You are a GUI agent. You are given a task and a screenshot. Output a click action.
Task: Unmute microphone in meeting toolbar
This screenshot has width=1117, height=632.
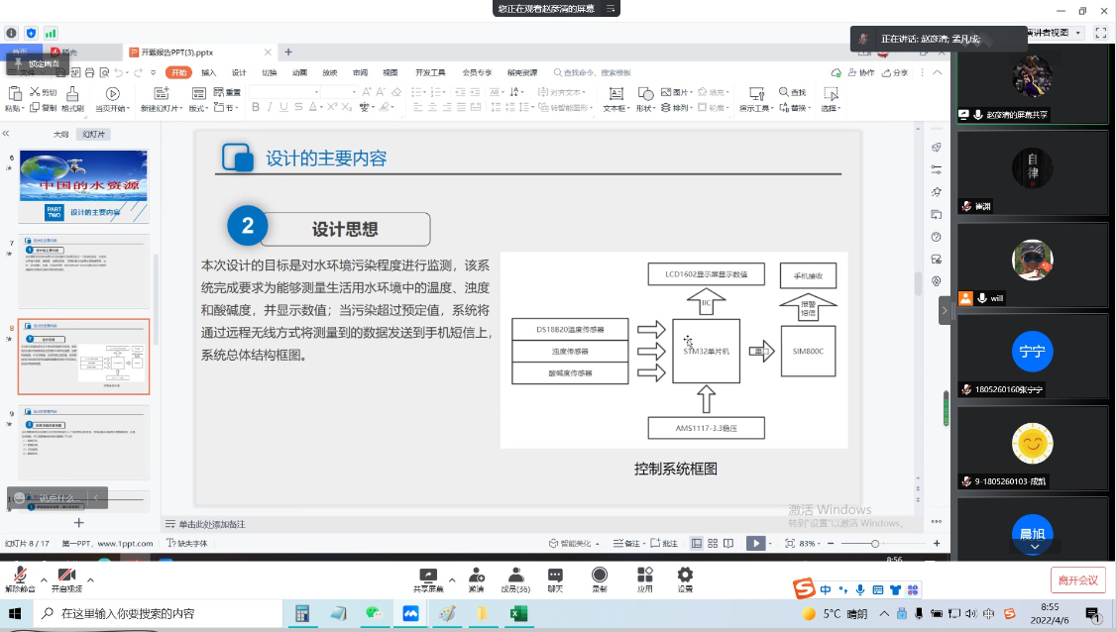coord(19,577)
